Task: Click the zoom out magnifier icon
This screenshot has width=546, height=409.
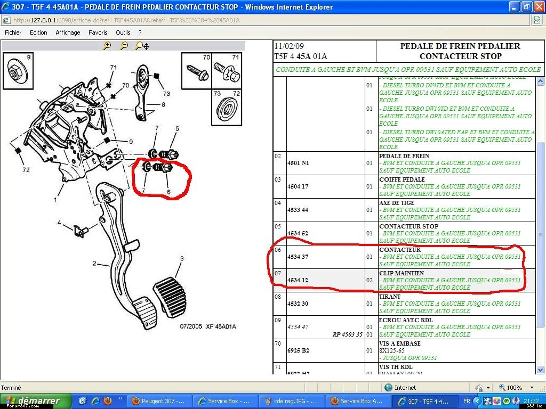Action: click(124, 46)
